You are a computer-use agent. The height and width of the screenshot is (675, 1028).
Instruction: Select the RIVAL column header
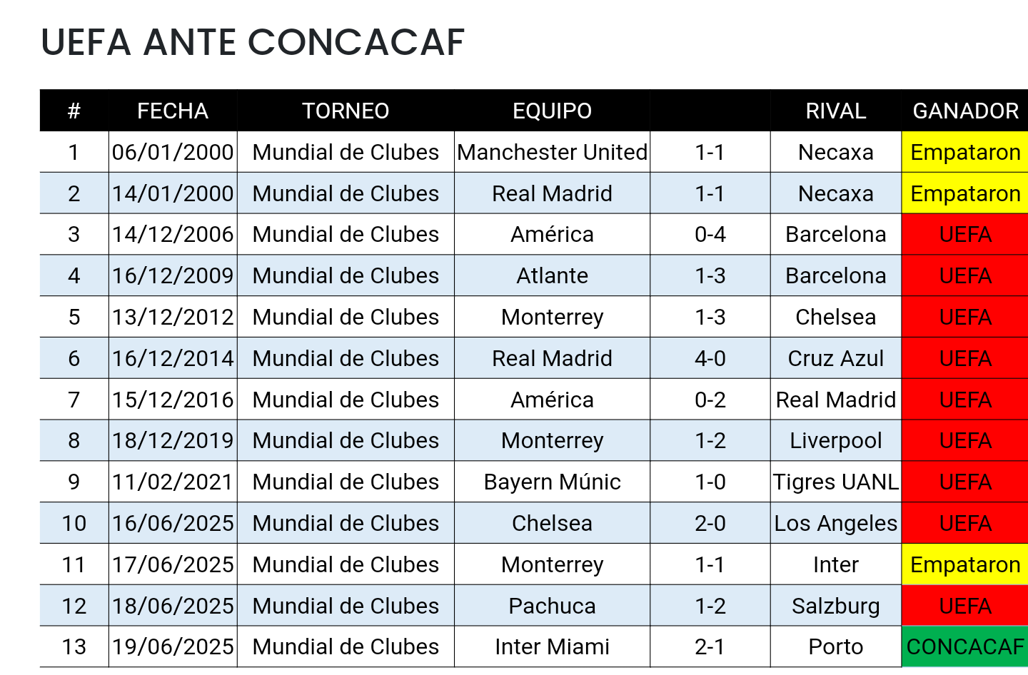(836, 111)
